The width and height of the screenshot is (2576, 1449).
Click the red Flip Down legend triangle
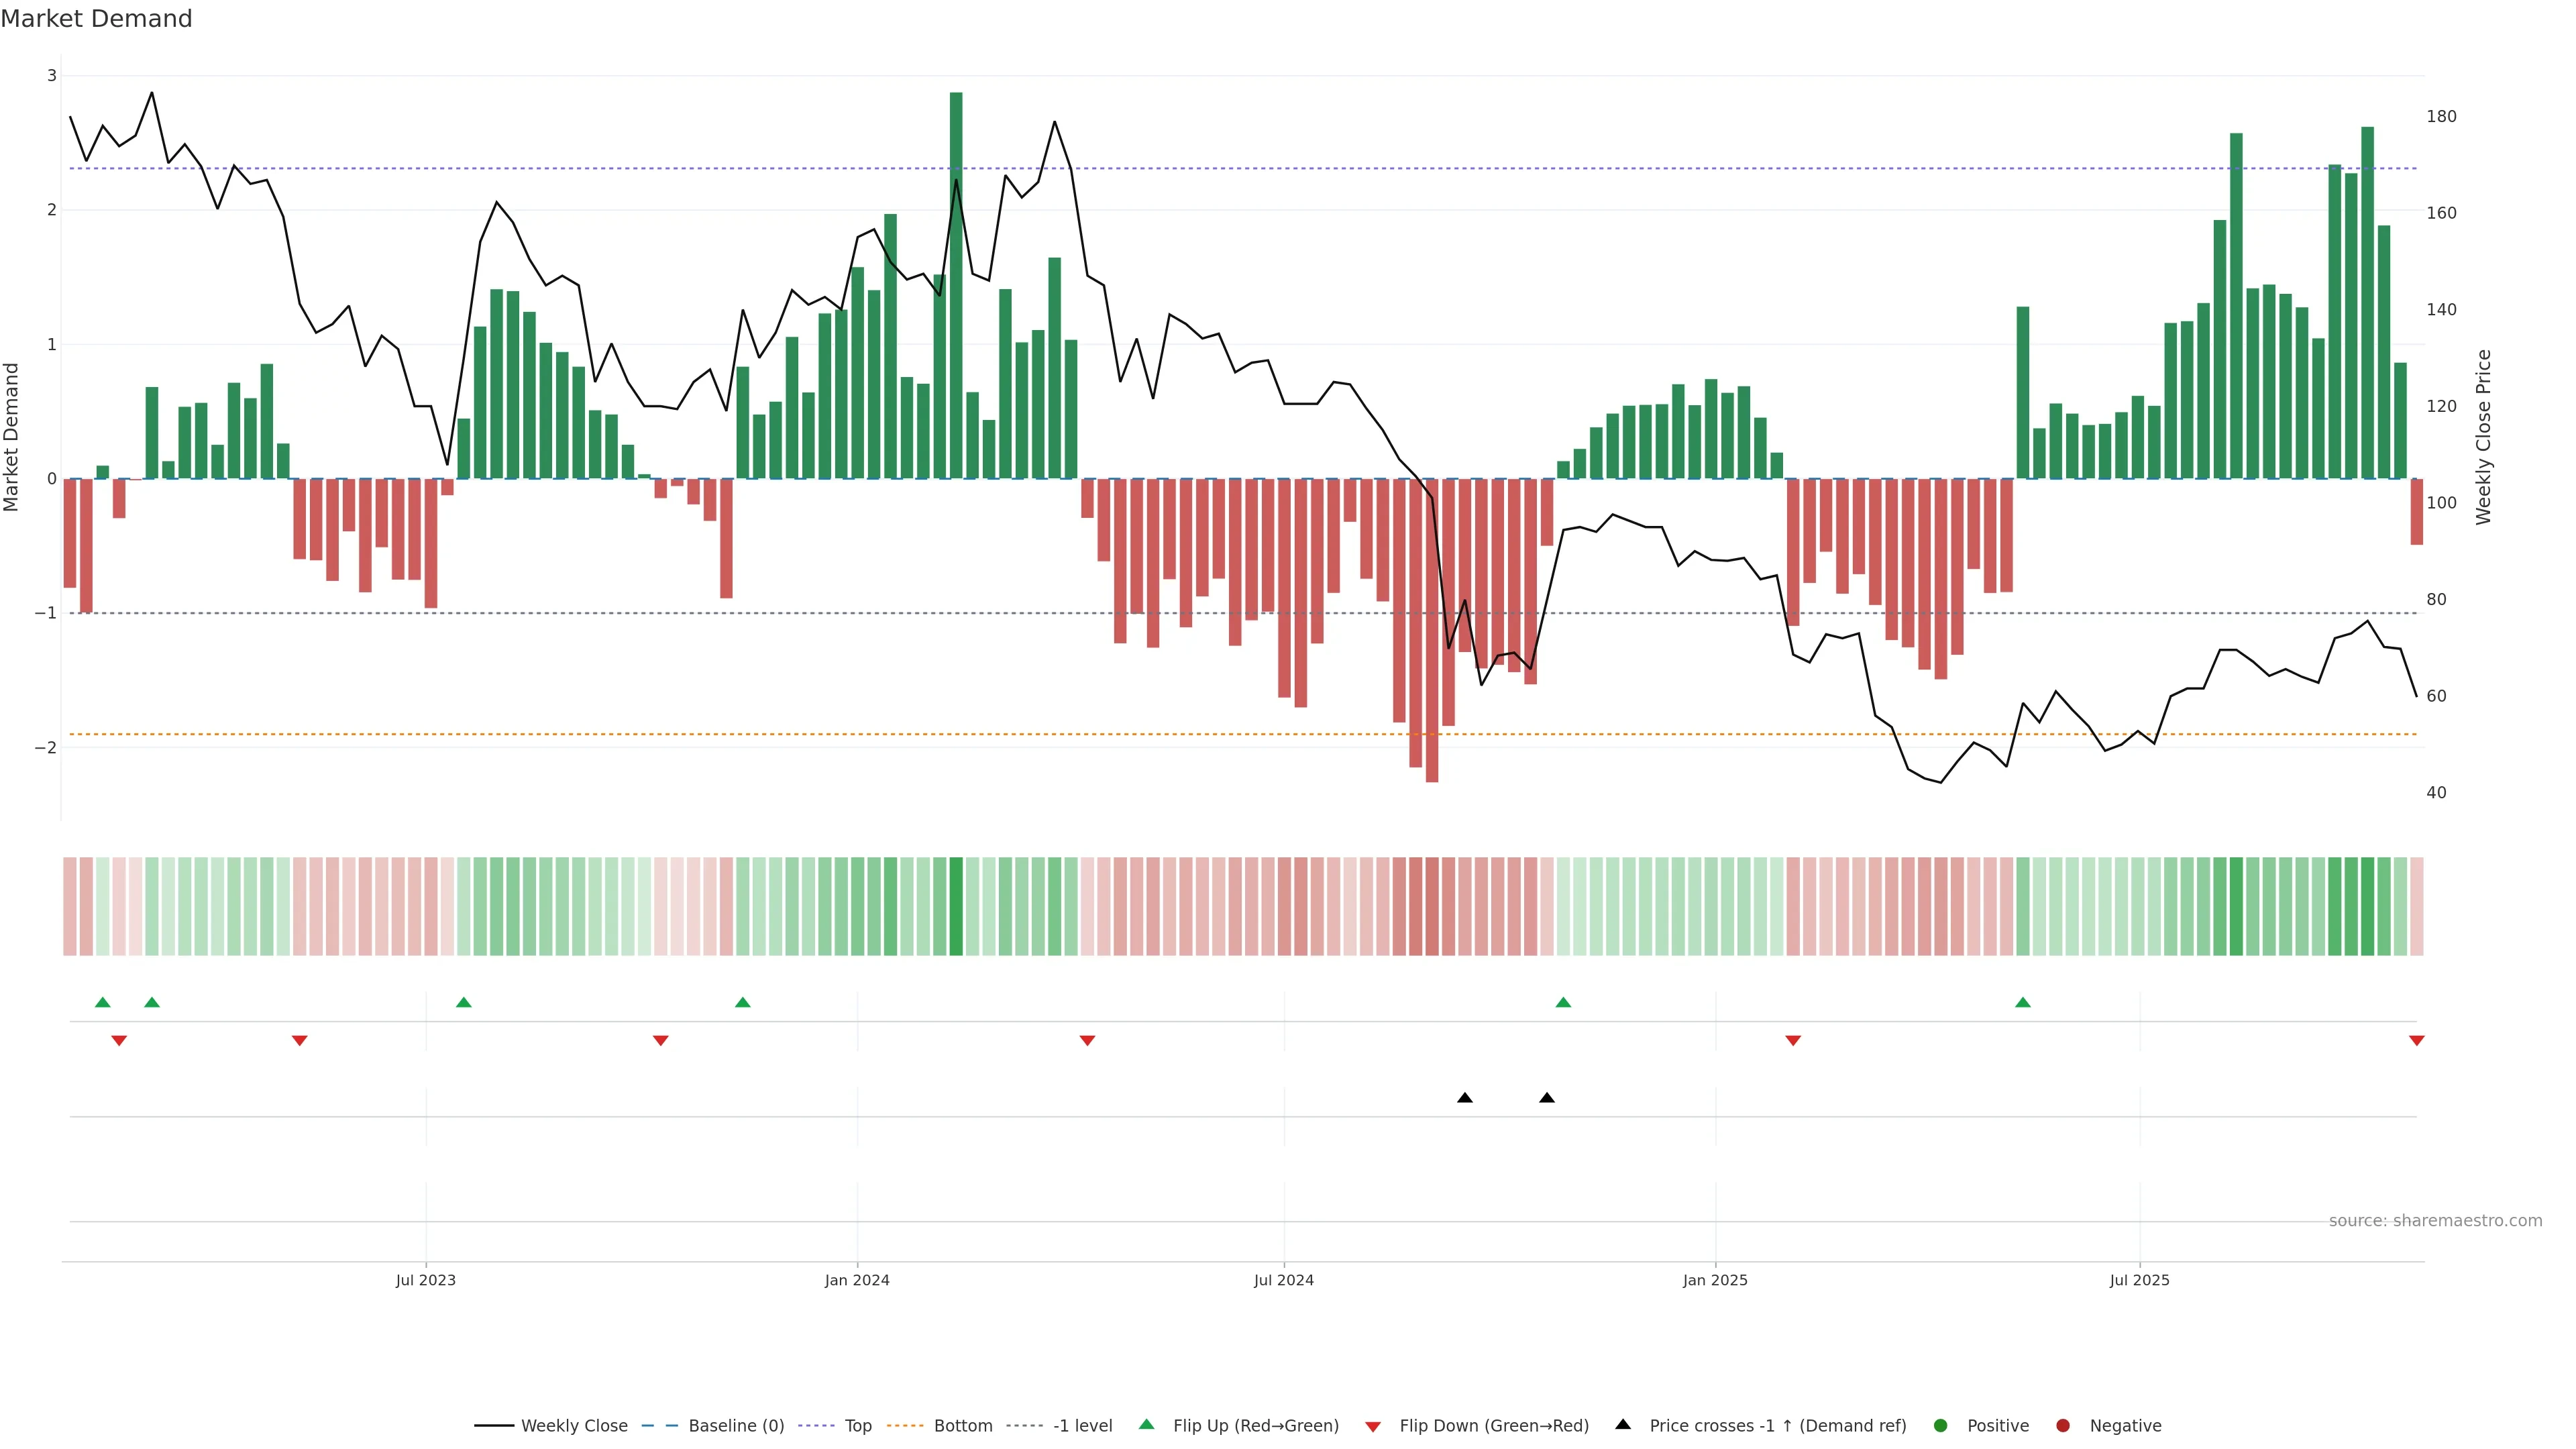pyautogui.click(x=1373, y=1427)
